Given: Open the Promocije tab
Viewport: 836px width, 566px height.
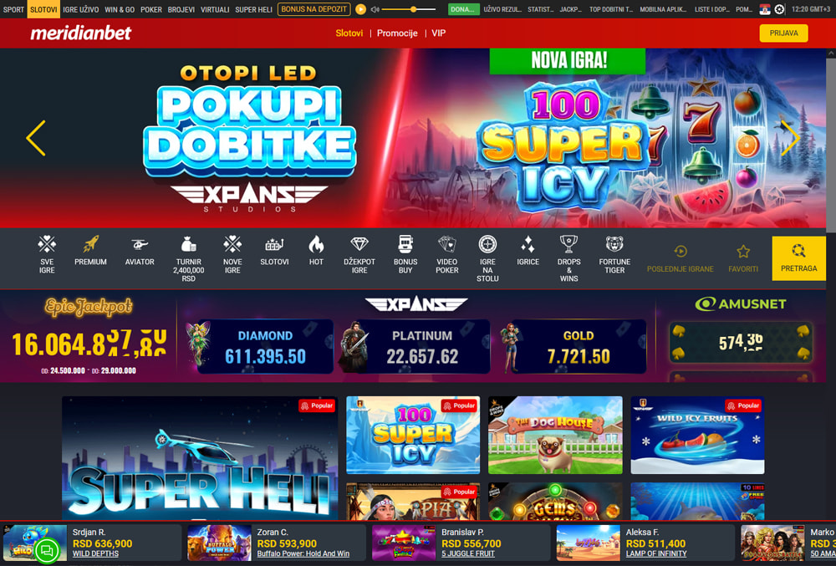Looking at the screenshot, I should tap(397, 33).
